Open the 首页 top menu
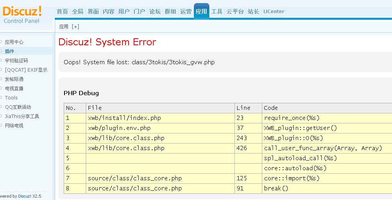Image resolution: width=392 pixels, height=200 pixels. tap(62, 12)
